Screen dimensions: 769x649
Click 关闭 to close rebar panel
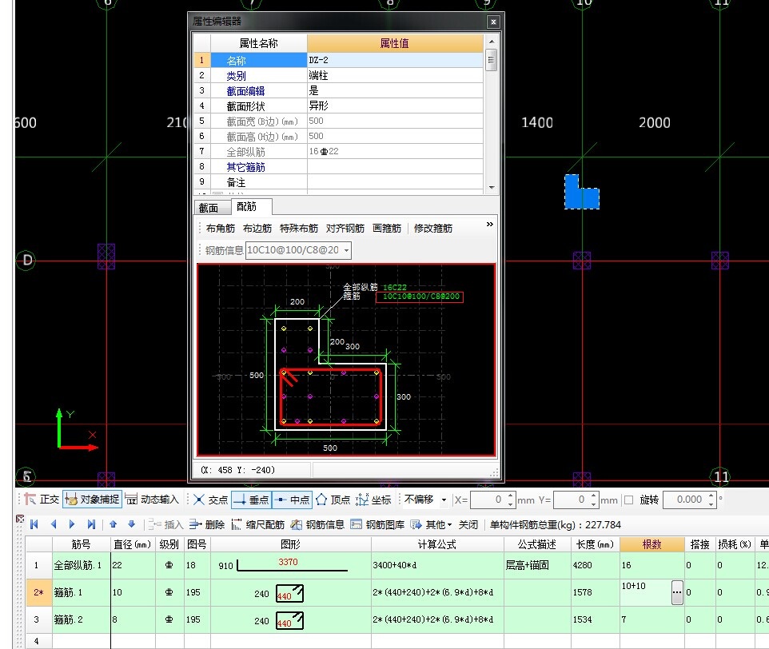(468, 525)
